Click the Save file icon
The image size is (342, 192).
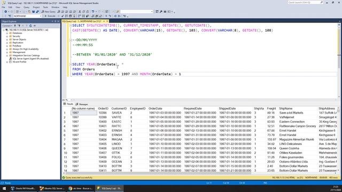33,12
